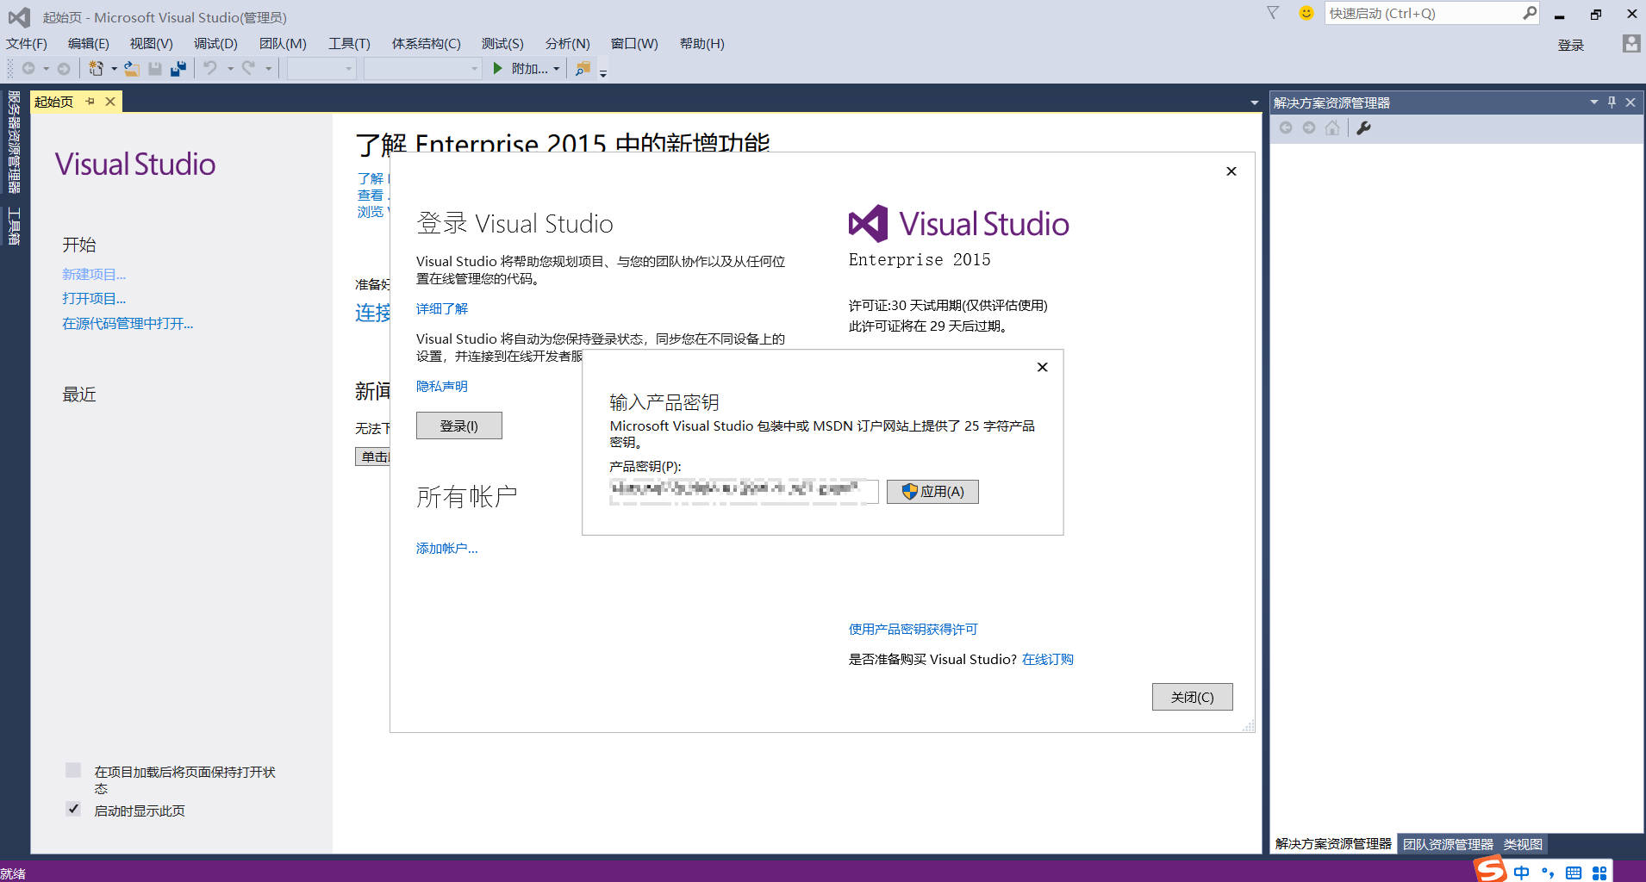Viewport: 1646px width, 882px height.
Task: Open the 体系结构(C) menu
Action: click(x=426, y=43)
